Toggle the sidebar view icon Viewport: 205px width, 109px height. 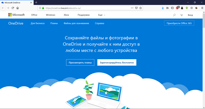tap(172, 8)
